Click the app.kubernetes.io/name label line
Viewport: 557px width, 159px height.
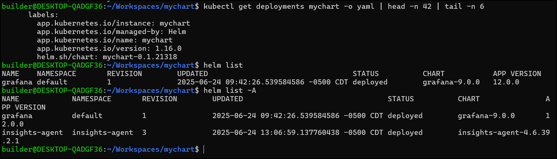click(x=105, y=40)
